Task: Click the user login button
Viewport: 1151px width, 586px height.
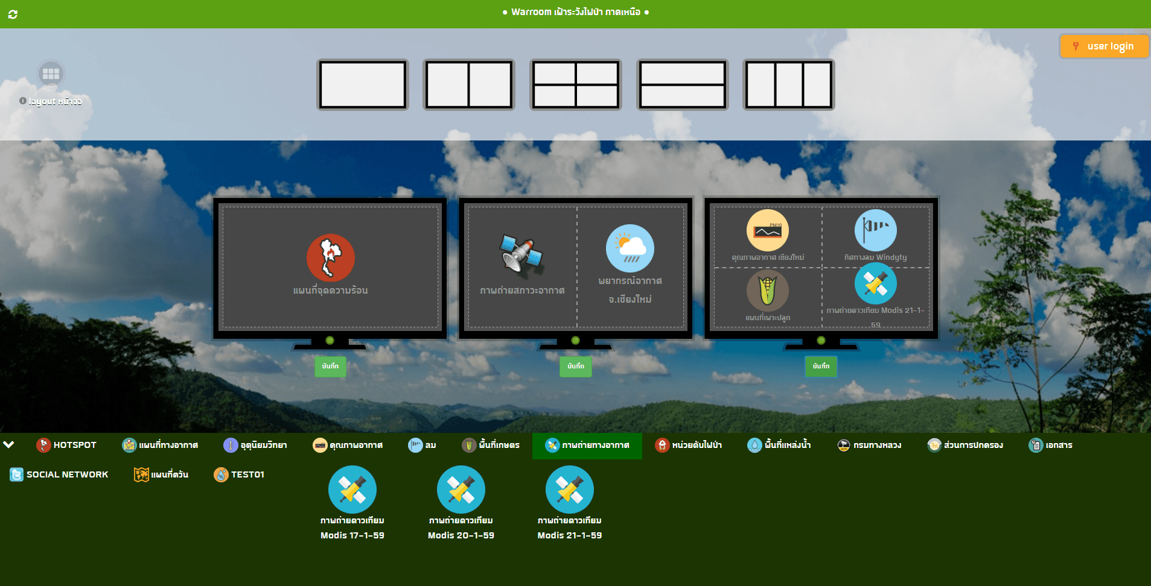Action: point(1104,46)
